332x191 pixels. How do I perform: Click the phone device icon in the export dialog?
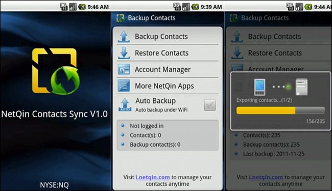tap(259, 87)
